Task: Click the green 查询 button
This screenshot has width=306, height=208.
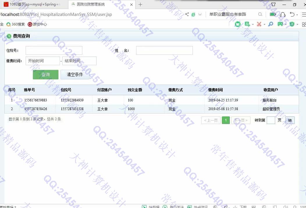Action: coord(46,75)
